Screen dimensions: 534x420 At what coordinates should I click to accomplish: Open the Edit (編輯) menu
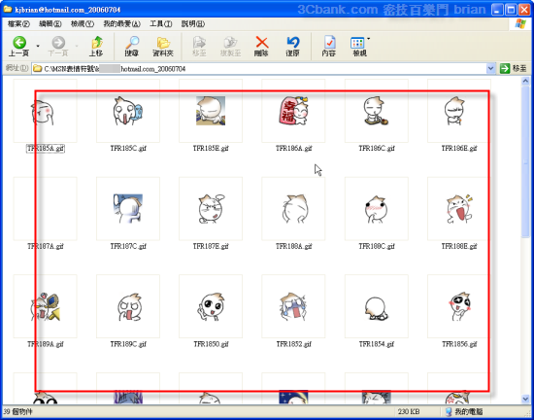click(x=50, y=24)
